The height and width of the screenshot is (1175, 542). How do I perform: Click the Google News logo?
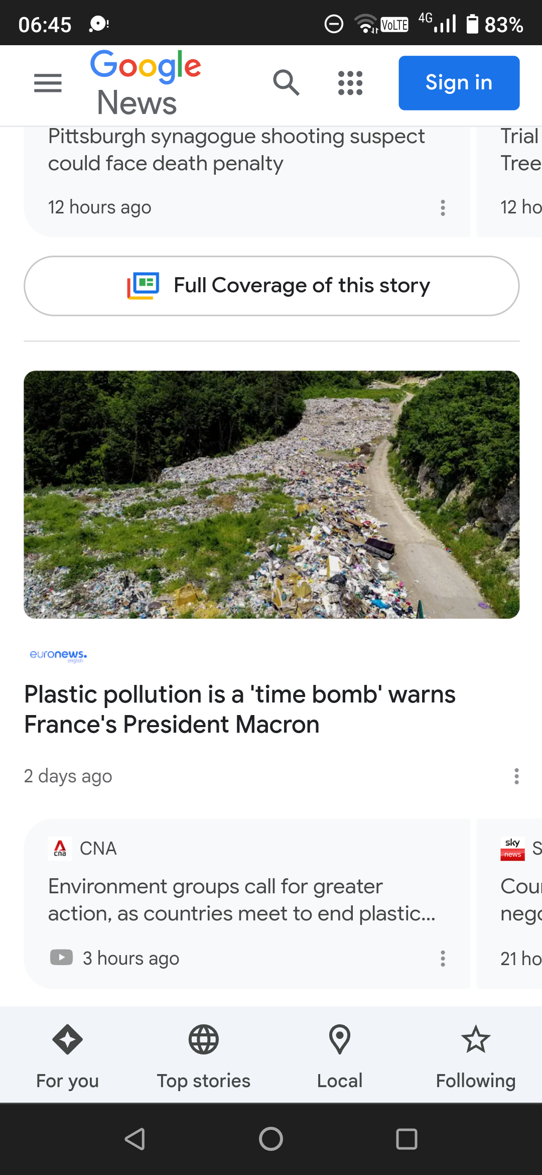click(145, 83)
